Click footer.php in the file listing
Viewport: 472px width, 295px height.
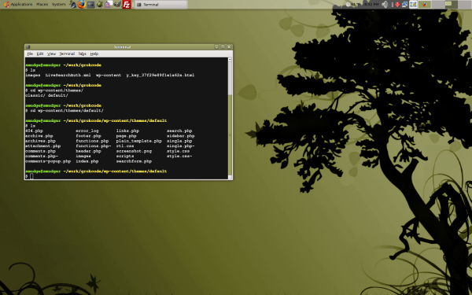point(88,136)
